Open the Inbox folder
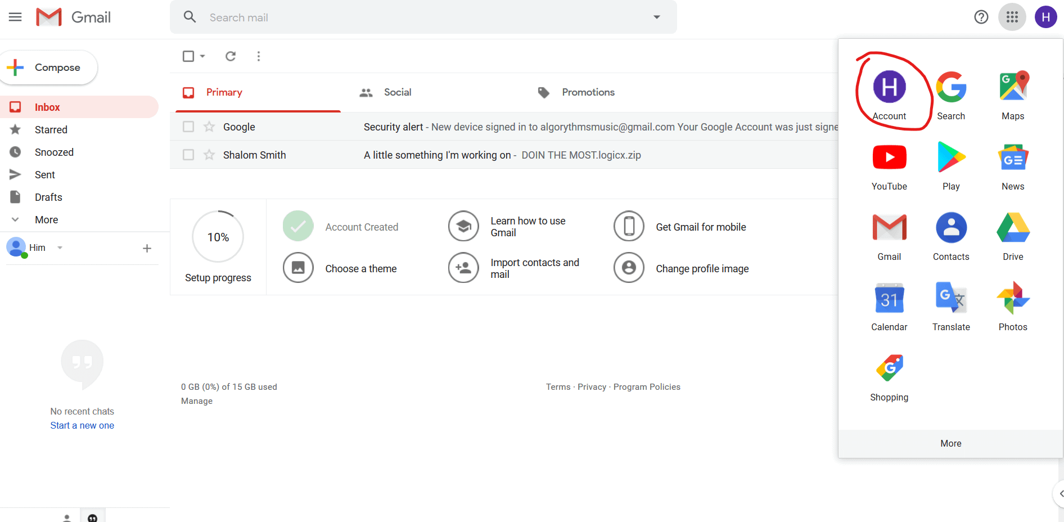Viewport: 1064px width, 522px height. tap(79, 107)
